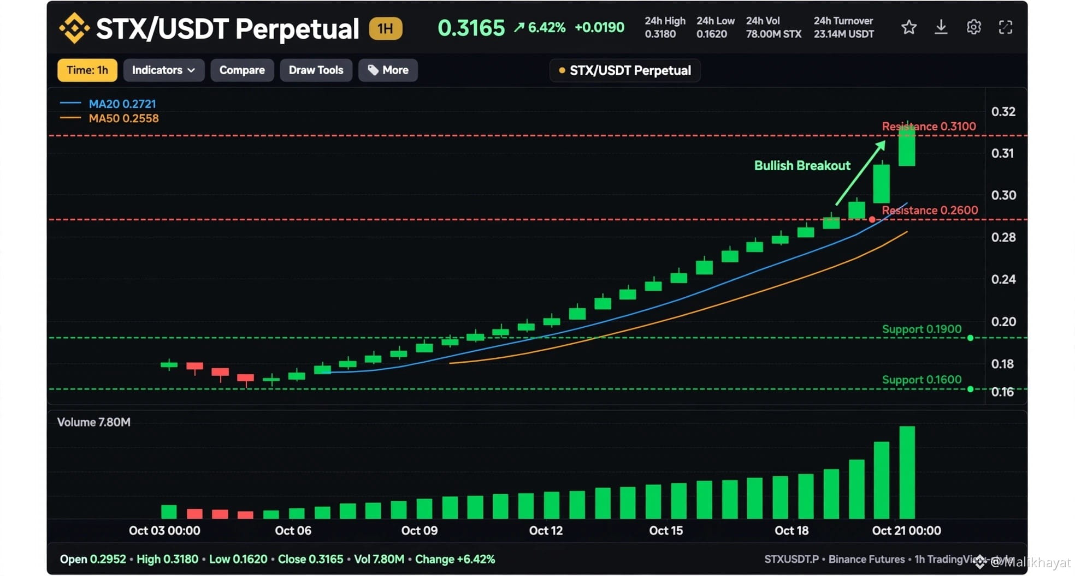The height and width of the screenshot is (576, 1075).
Task: Click the tag icon on More button
Action: tap(373, 70)
